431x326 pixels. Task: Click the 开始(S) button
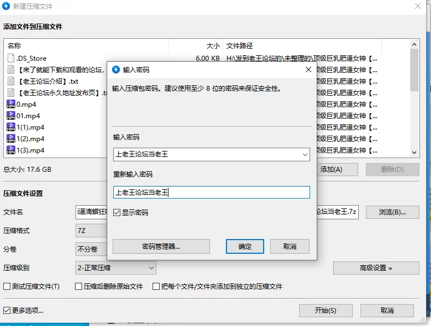coord(326,311)
